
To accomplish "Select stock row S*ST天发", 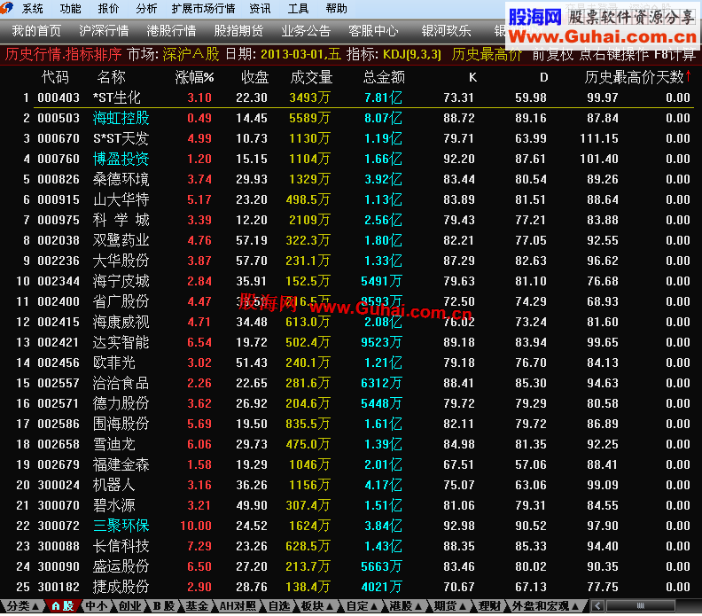I will 351,138.
